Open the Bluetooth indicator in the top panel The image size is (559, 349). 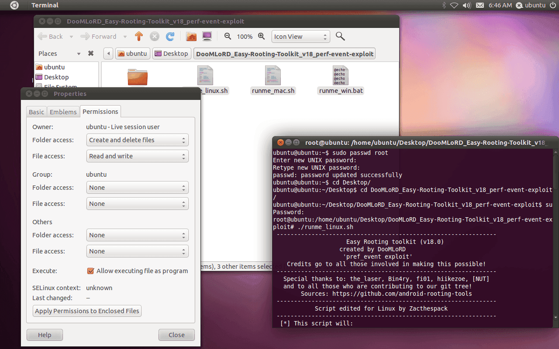(444, 5)
